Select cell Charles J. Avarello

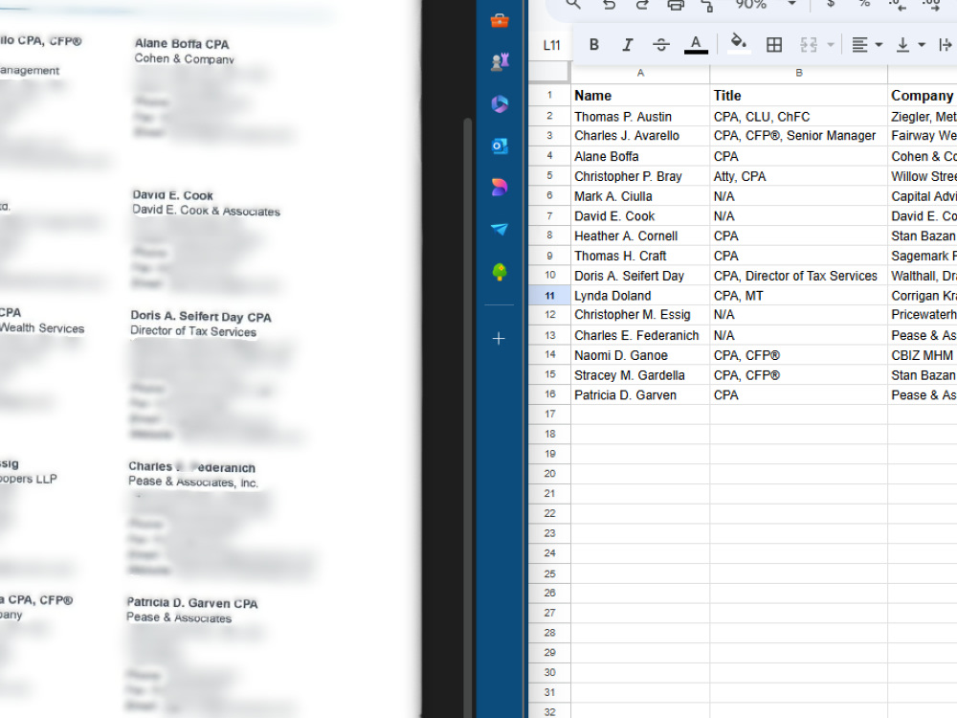tap(640, 136)
